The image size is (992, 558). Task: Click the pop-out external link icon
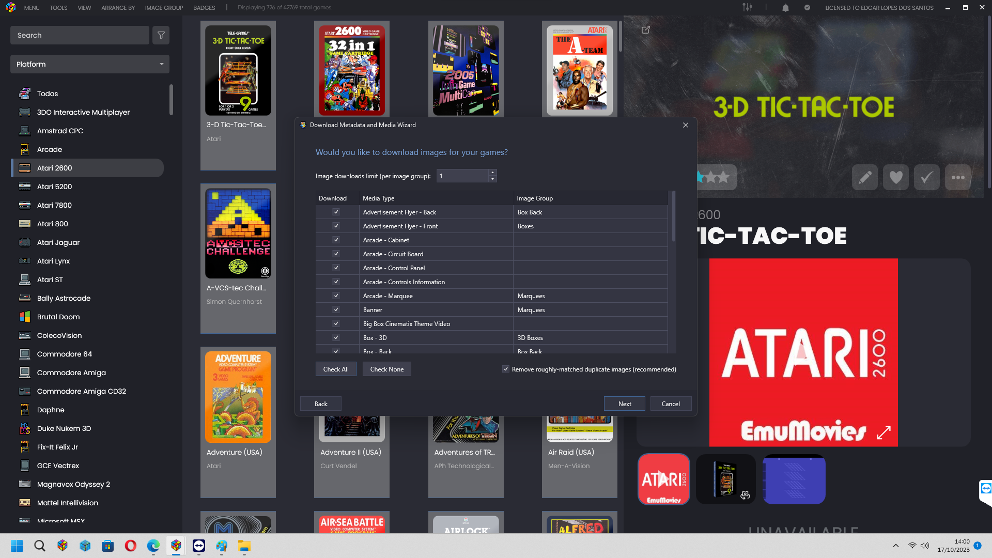646,30
